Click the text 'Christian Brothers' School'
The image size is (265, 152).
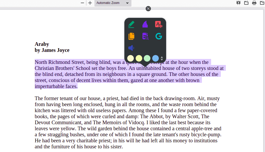coord(63,68)
